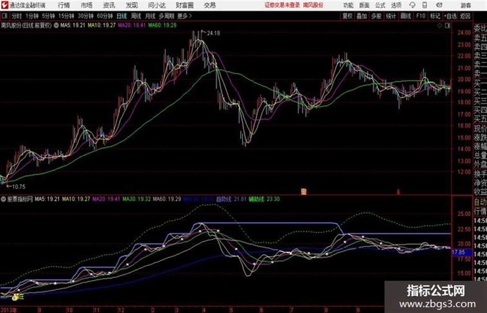Switch to the 5分钟 period tab
The height and width of the screenshot is (313, 487).
pyautogui.click(x=48, y=16)
